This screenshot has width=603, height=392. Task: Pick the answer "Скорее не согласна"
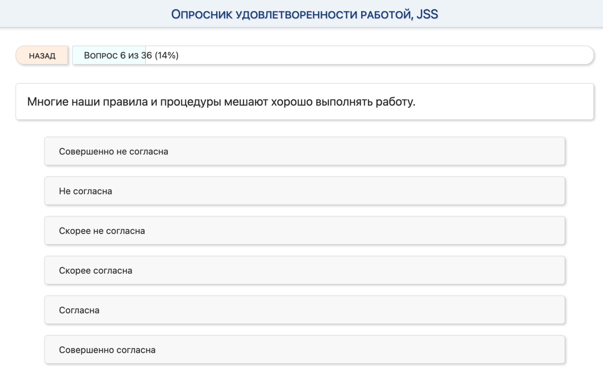[x=304, y=230]
